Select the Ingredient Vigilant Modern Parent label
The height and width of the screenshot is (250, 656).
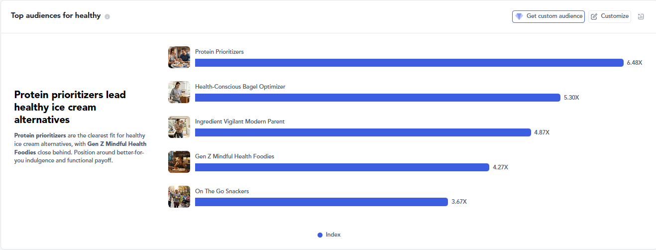pos(240,122)
